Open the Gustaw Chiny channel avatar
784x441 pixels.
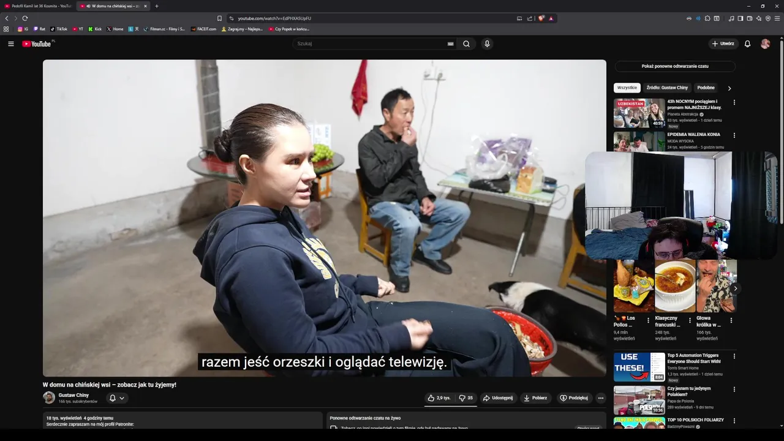(49, 398)
